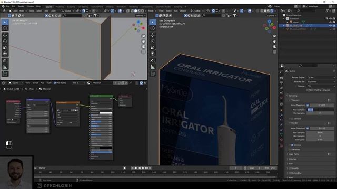Open the Tool properties tab
Image resolution: width=337 pixels, height=189 pixels.
[x=281, y=72]
